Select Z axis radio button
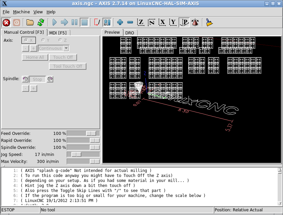The height and width of the screenshot is (215, 283). point(62,40)
